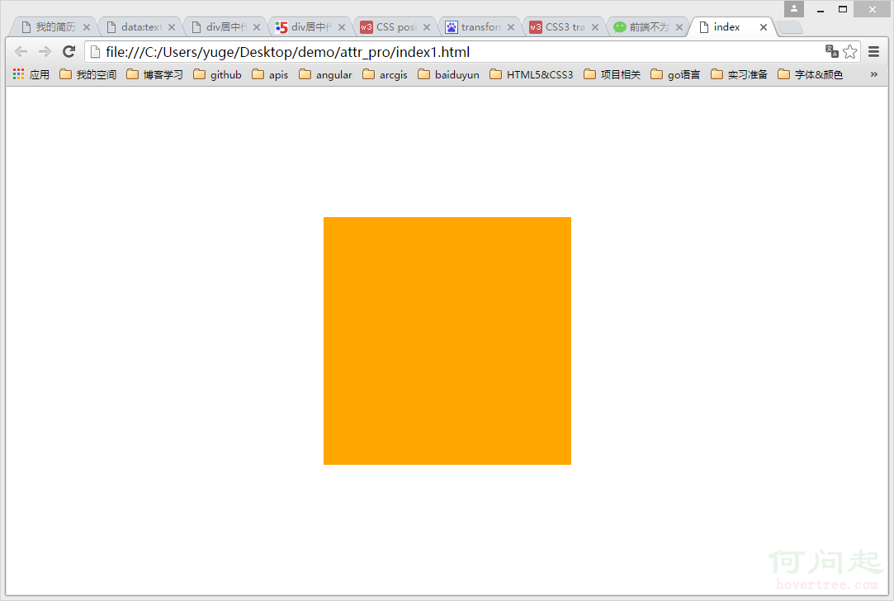Open the angular bookmark folder
The width and height of the screenshot is (894, 601).
325,75
